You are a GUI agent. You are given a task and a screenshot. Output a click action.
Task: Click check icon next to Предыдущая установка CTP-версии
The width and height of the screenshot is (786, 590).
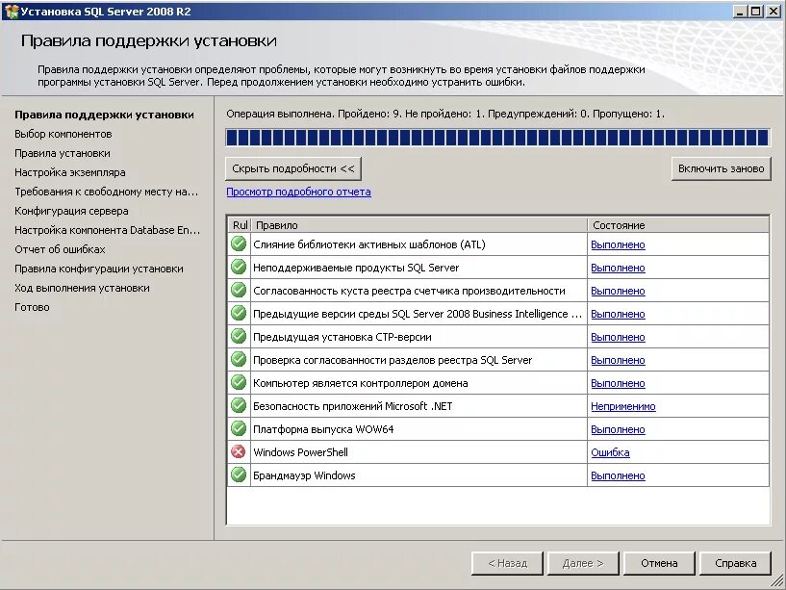tap(239, 336)
